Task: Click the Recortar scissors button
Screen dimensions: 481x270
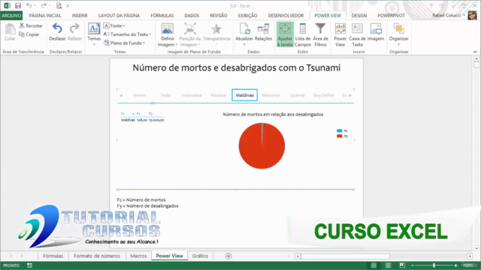Action: 31,25
